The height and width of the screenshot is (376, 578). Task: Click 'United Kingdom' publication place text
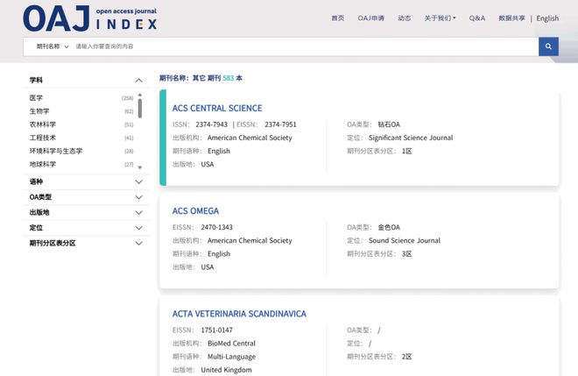pos(226,370)
